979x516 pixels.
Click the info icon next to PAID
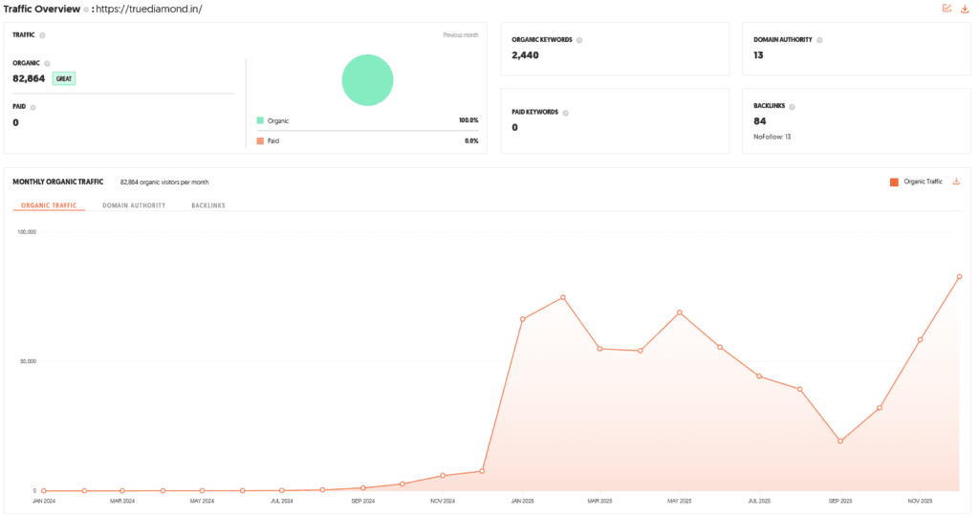click(33, 107)
